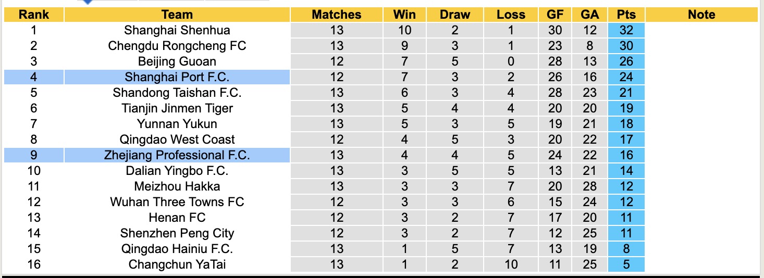Open Shanghai Shenhua team link

pyautogui.click(x=177, y=30)
